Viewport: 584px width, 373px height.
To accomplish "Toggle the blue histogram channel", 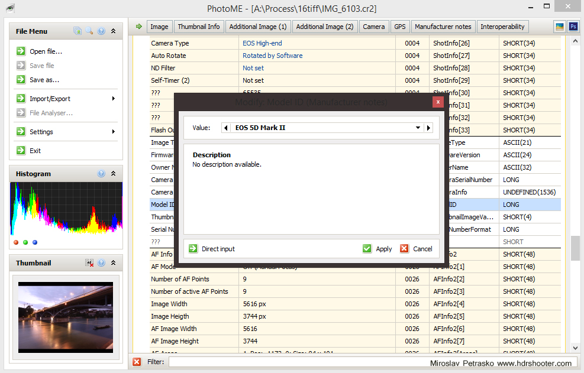I will click(35, 242).
